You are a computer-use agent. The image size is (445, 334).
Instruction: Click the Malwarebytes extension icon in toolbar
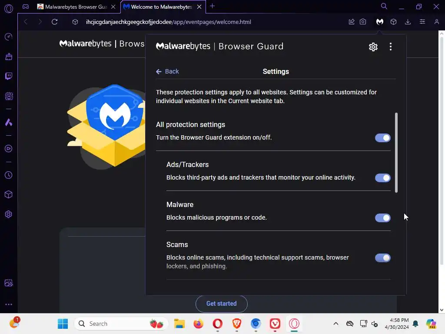tap(379, 22)
